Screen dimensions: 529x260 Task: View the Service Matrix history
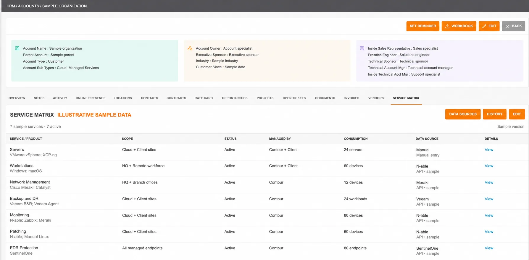click(495, 114)
